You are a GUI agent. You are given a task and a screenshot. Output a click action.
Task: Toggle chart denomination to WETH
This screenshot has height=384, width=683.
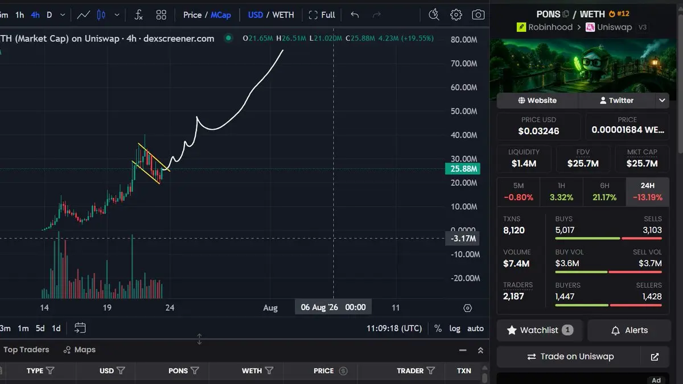[x=283, y=15]
